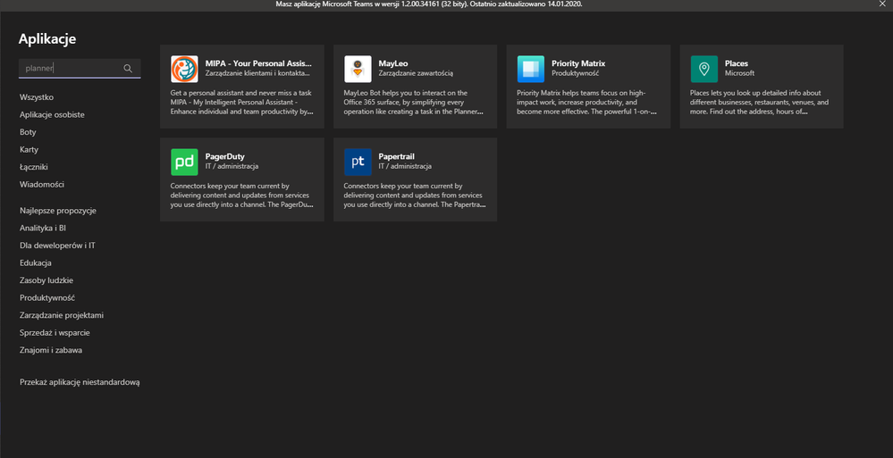
Task: Filter apps by Karty
Action: click(x=29, y=150)
